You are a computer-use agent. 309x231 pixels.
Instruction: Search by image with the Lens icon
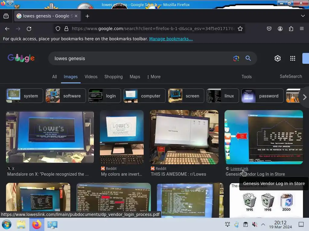coord(236,58)
